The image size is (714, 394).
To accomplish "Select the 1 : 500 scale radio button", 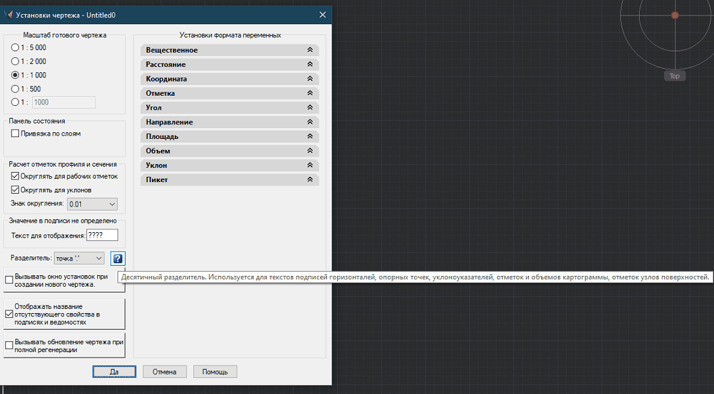I will pyautogui.click(x=16, y=89).
